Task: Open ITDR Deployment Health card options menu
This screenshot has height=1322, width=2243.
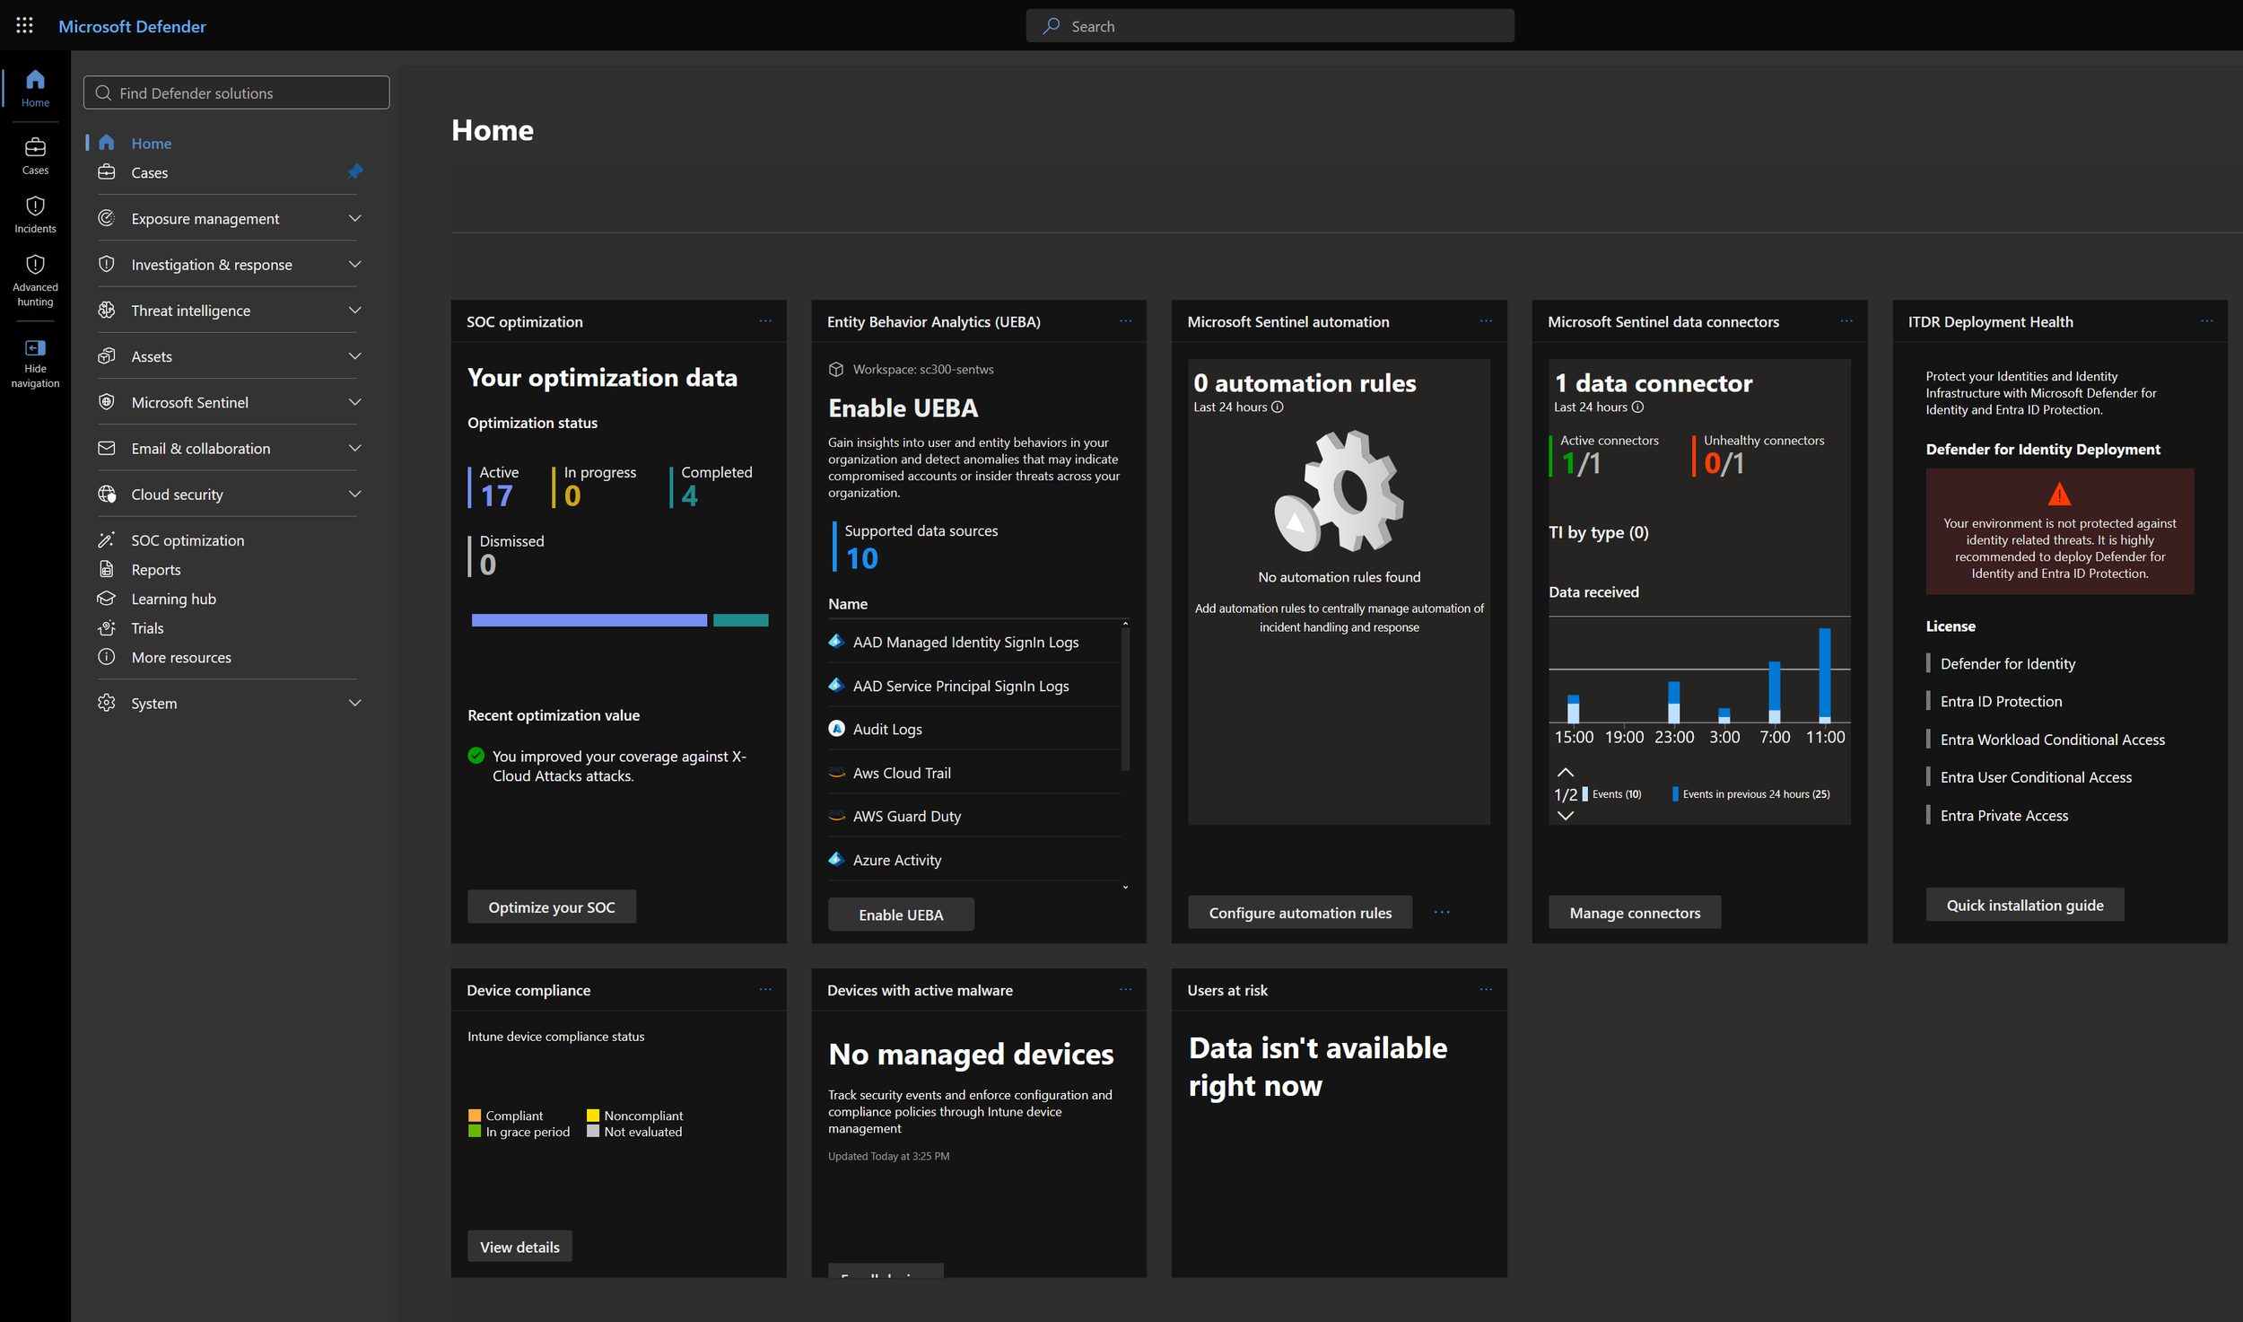Action: point(2207,321)
